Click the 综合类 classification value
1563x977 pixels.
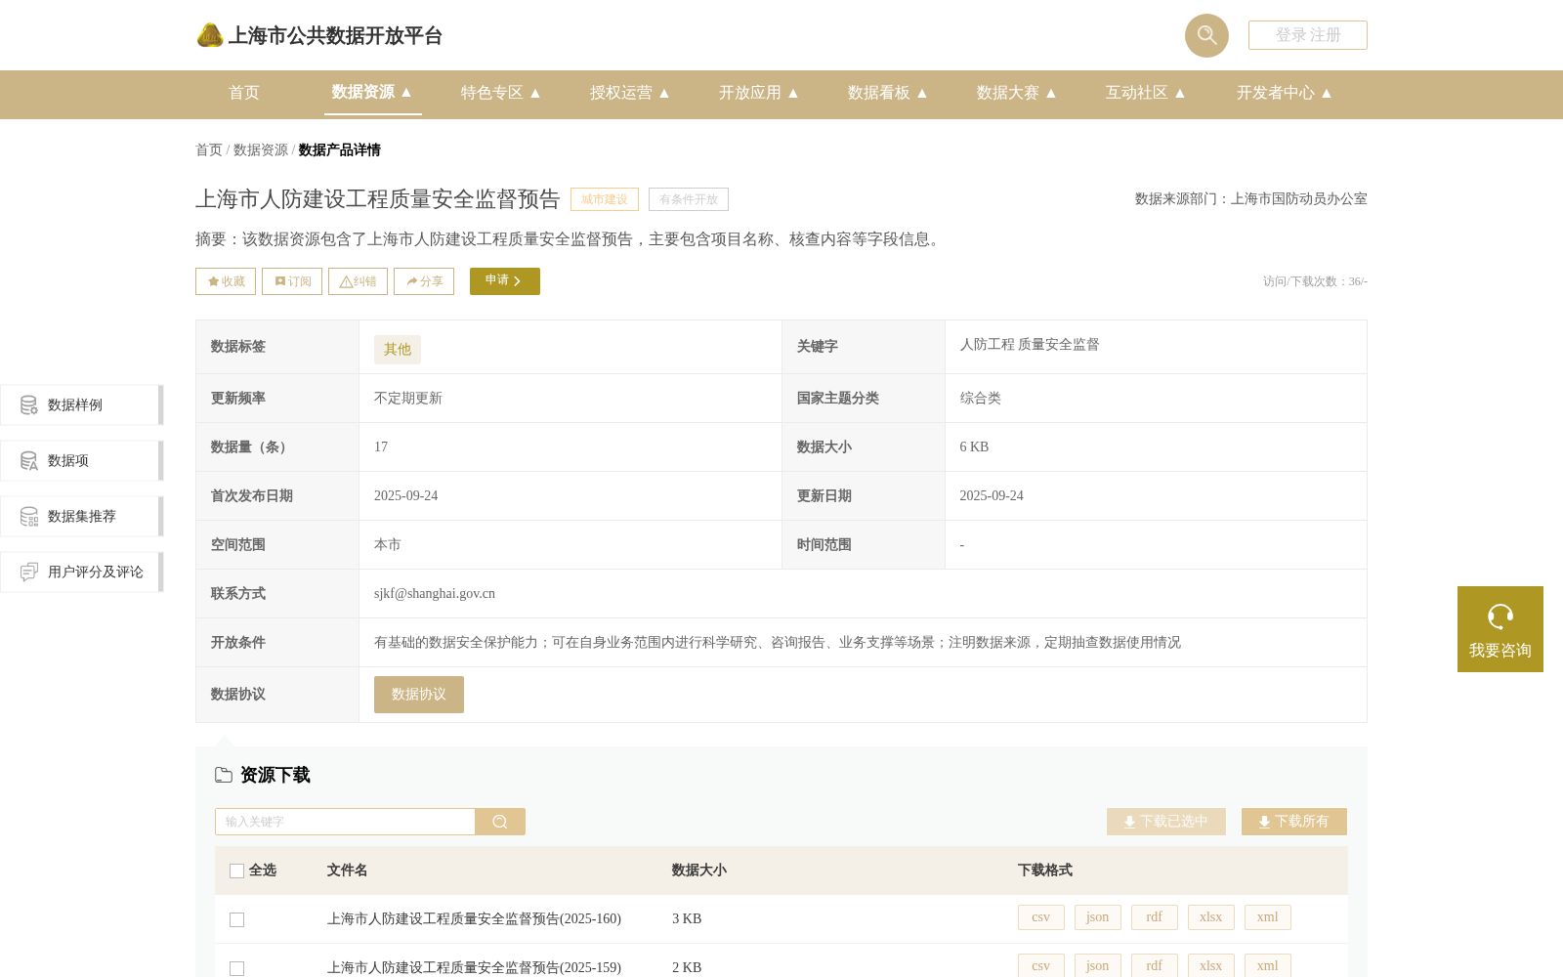pyautogui.click(x=981, y=399)
